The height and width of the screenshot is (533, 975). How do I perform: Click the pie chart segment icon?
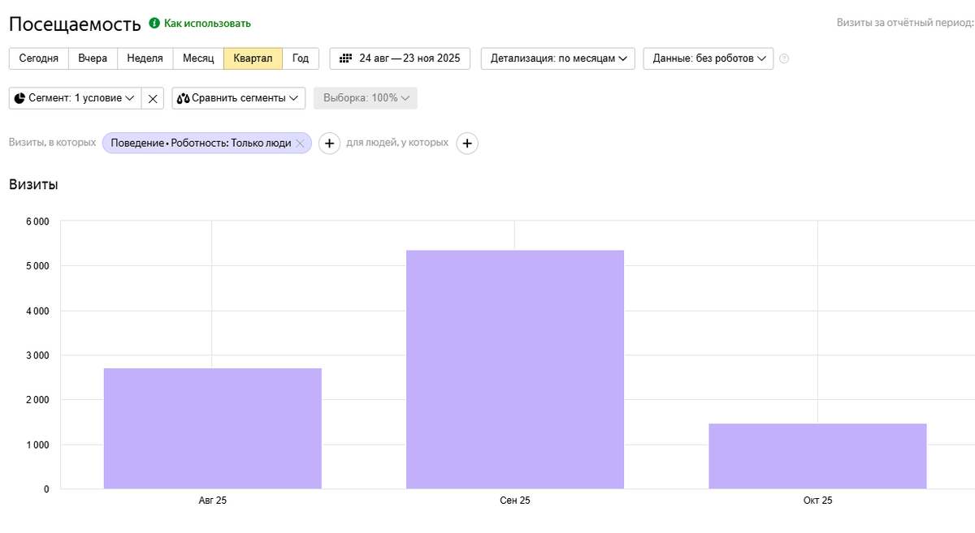[20, 98]
